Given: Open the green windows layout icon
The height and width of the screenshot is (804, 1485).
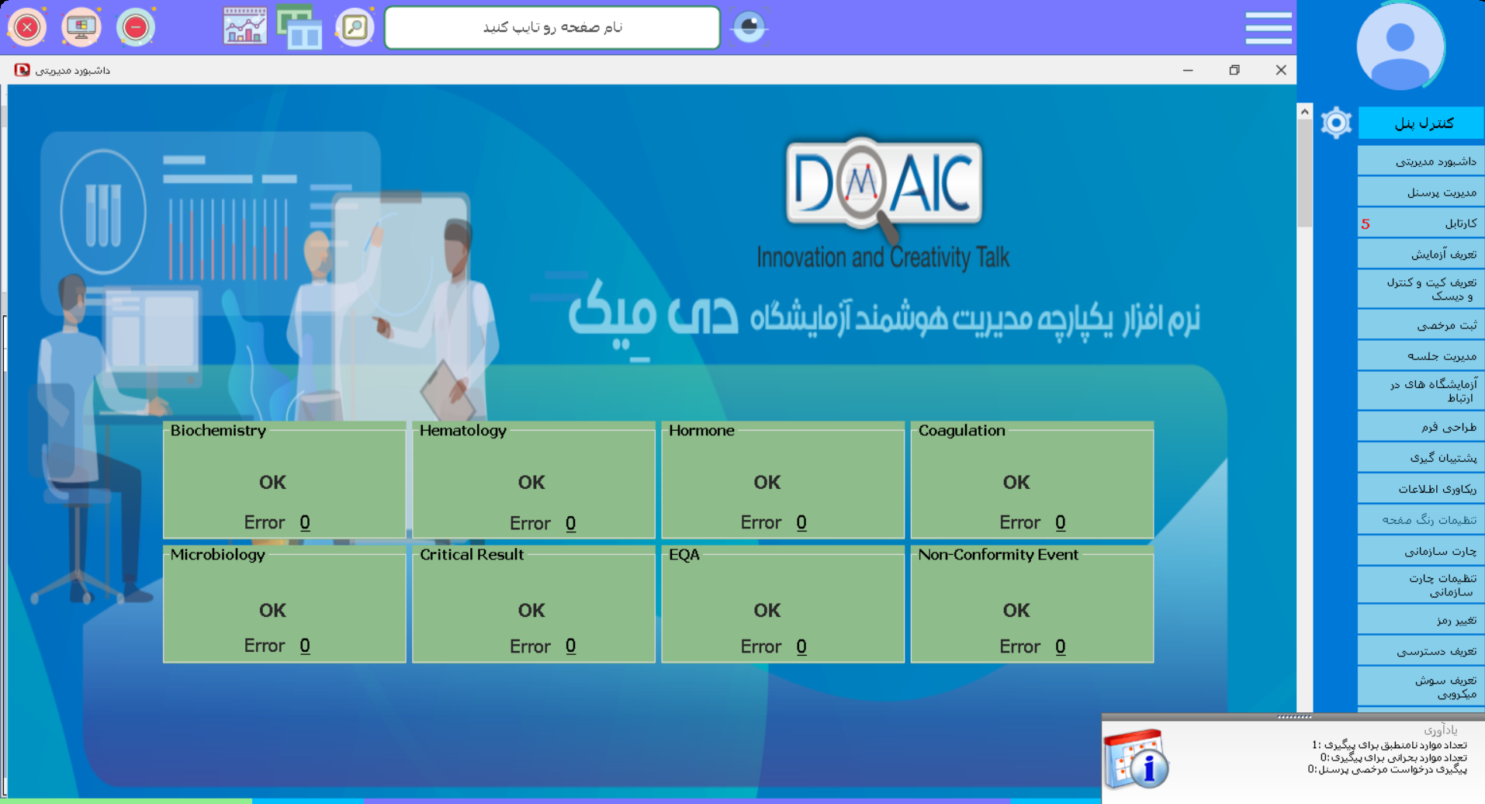Looking at the screenshot, I should click(x=299, y=27).
